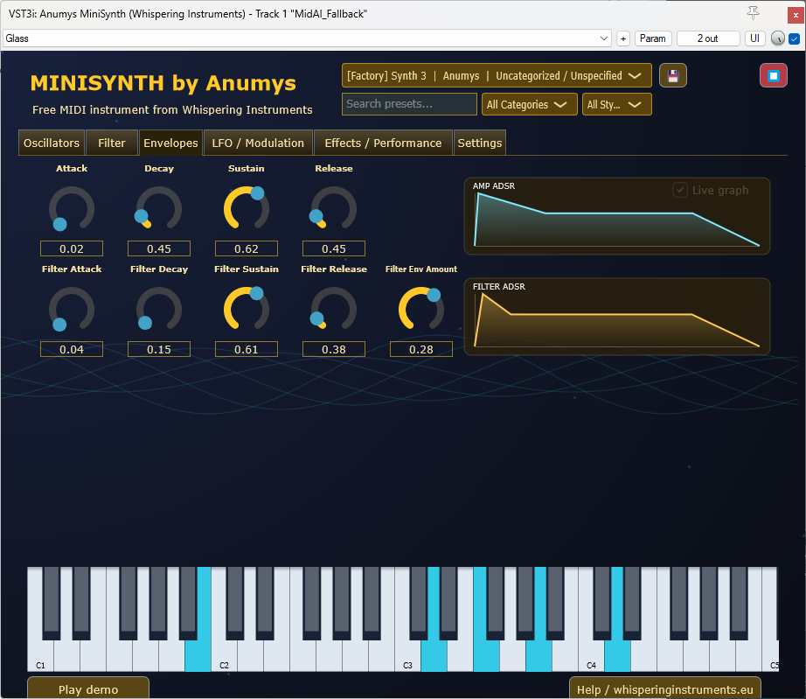Image resolution: width=806 pixels, height=699 pixels.
Task: Open the All Styles dropdown
Action: click(x=616, y=104)
